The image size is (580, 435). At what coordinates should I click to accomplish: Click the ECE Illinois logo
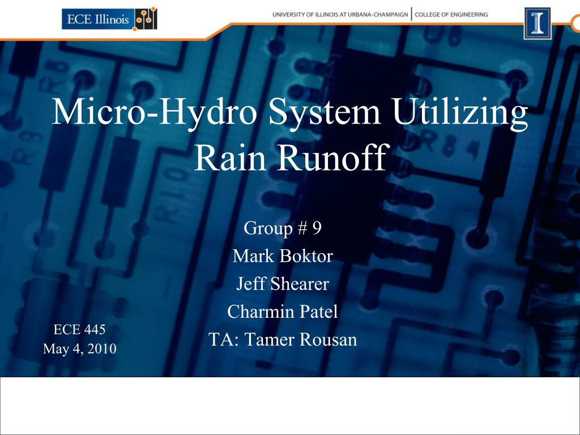(109, 19)
